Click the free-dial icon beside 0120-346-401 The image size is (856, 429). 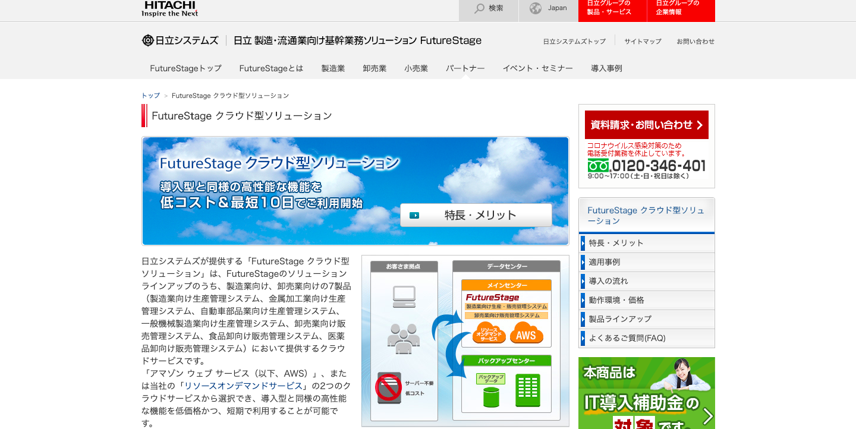point(599,165)
